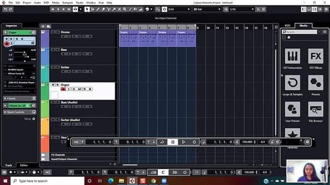
Task: Click the Play button in floating transport
Action: pyautogui.click(x=183, y=142)
